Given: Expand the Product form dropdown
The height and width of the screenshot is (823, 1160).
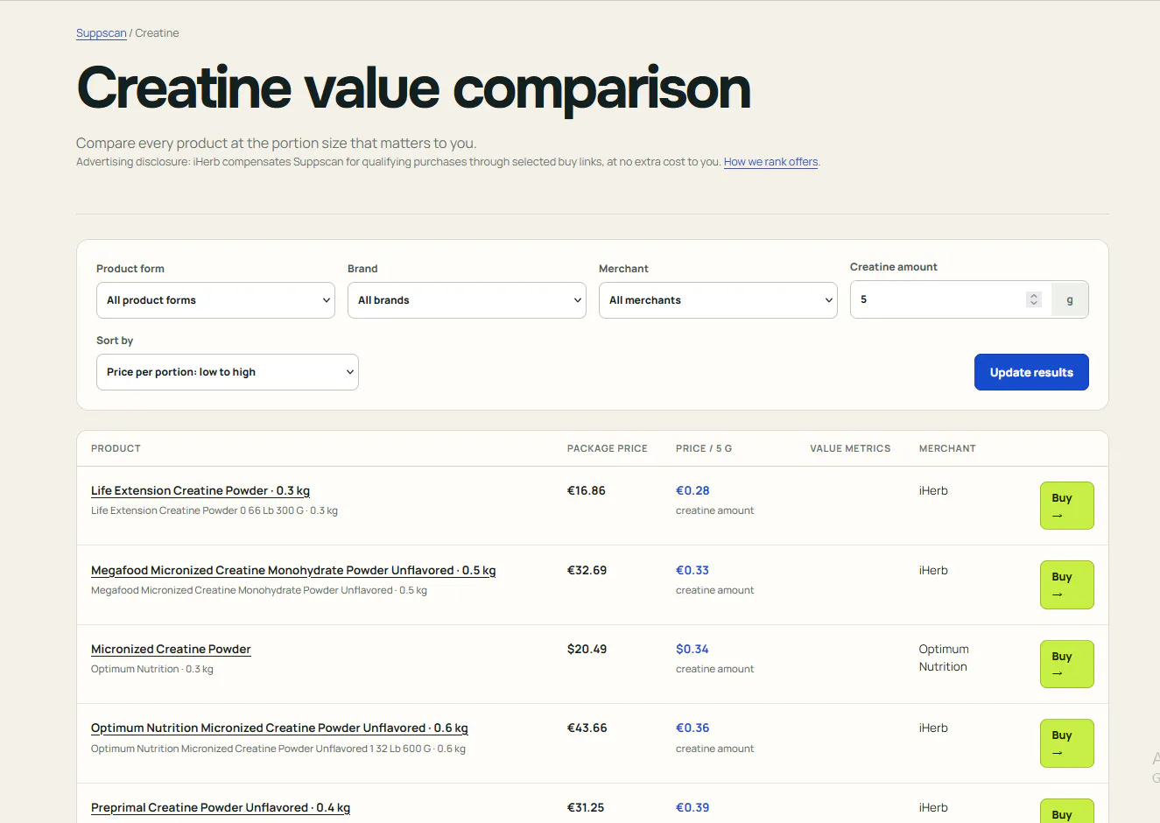Looking at the screenshot, I should point(215,300).
